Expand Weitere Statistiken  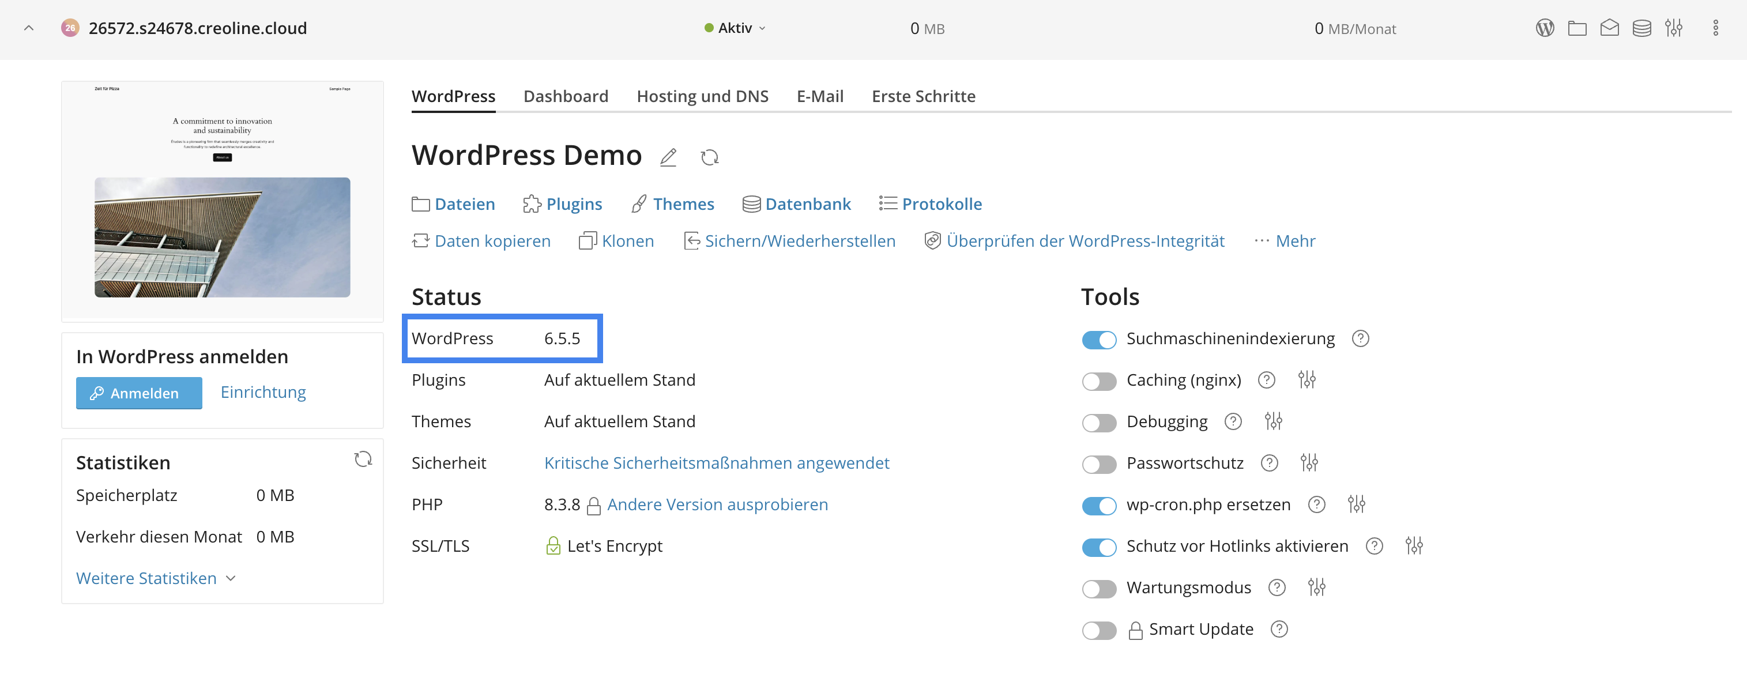tap(156, 578)
